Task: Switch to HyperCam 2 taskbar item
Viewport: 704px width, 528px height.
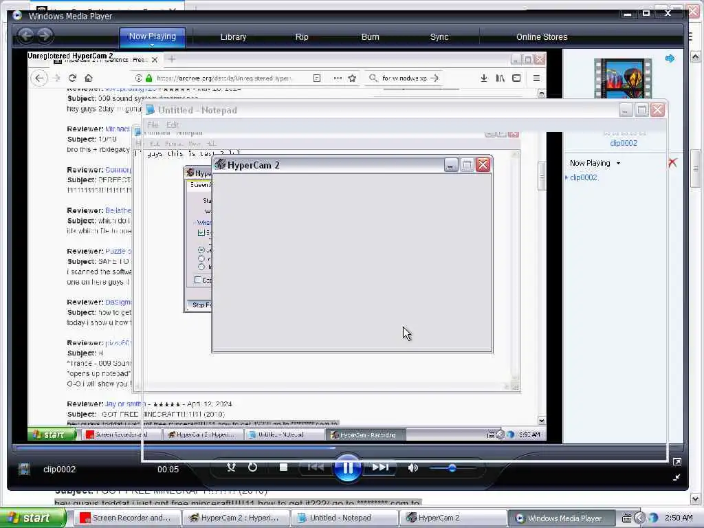Action: (x=453, y=518)
